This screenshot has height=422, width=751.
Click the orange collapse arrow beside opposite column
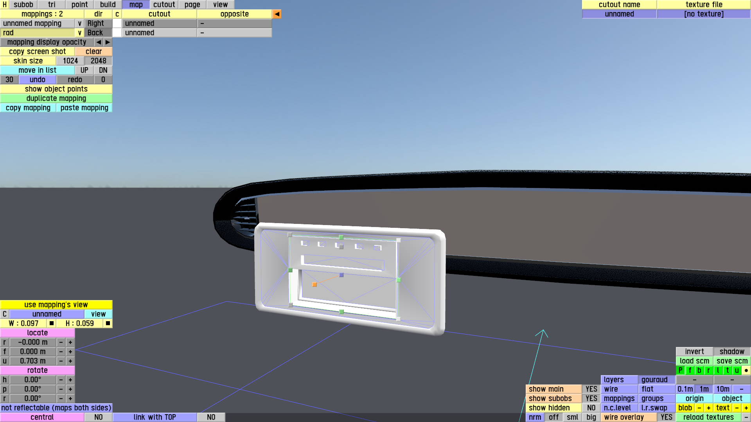click(277, 14)
